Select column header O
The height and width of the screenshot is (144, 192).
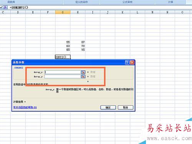(182, 12)
